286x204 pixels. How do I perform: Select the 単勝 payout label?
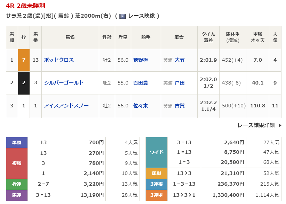[x=17, y=142]
